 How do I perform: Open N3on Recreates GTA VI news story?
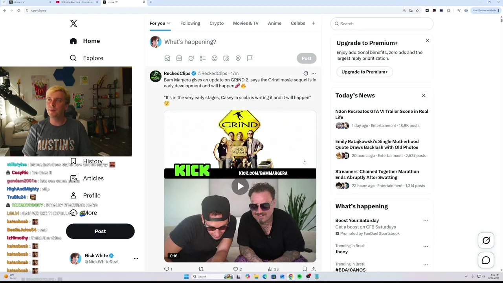coord(382,114)
